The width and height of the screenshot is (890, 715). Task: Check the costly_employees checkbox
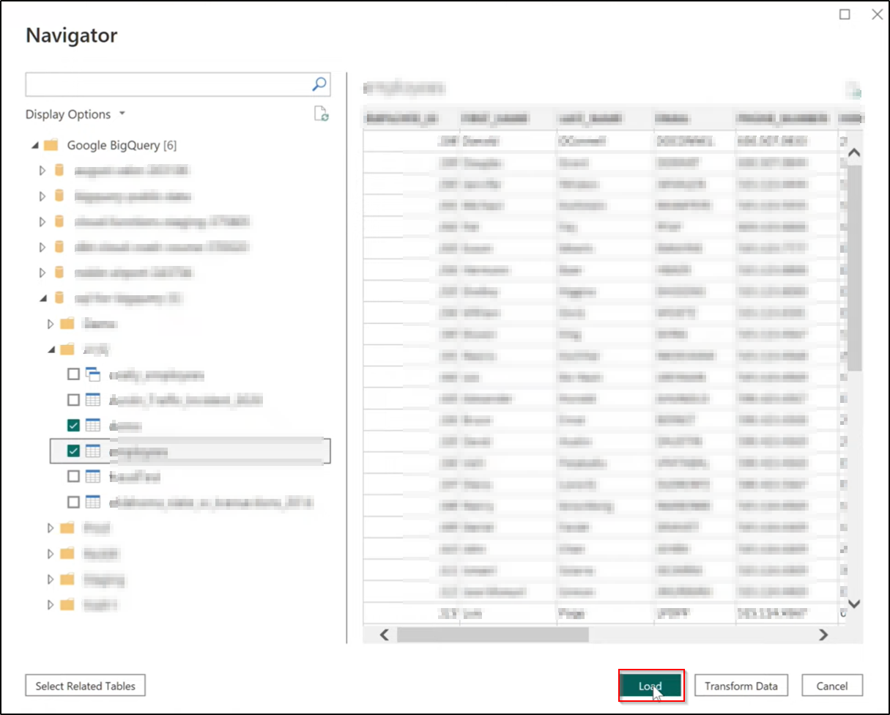click(x=73, y=374)
